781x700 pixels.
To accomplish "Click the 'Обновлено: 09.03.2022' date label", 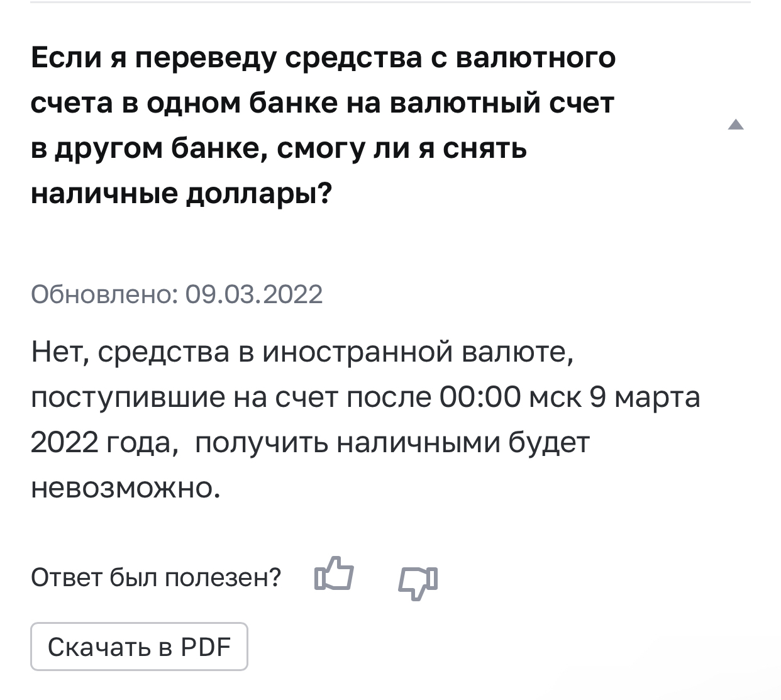I will point(177,294).
